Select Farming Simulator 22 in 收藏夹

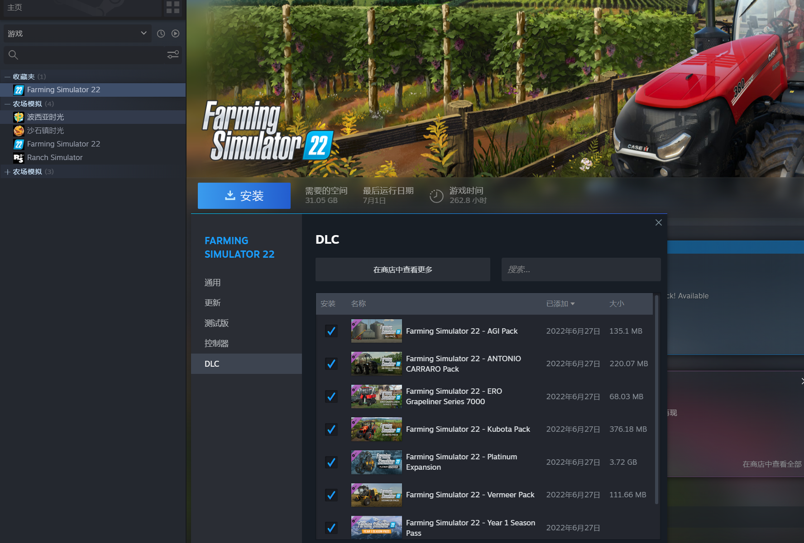click(93, 90)
